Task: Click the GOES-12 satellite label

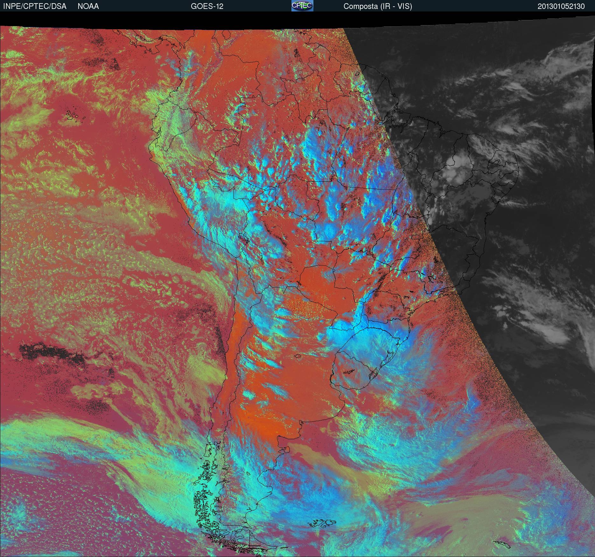Action: click(x=207, y=6)
